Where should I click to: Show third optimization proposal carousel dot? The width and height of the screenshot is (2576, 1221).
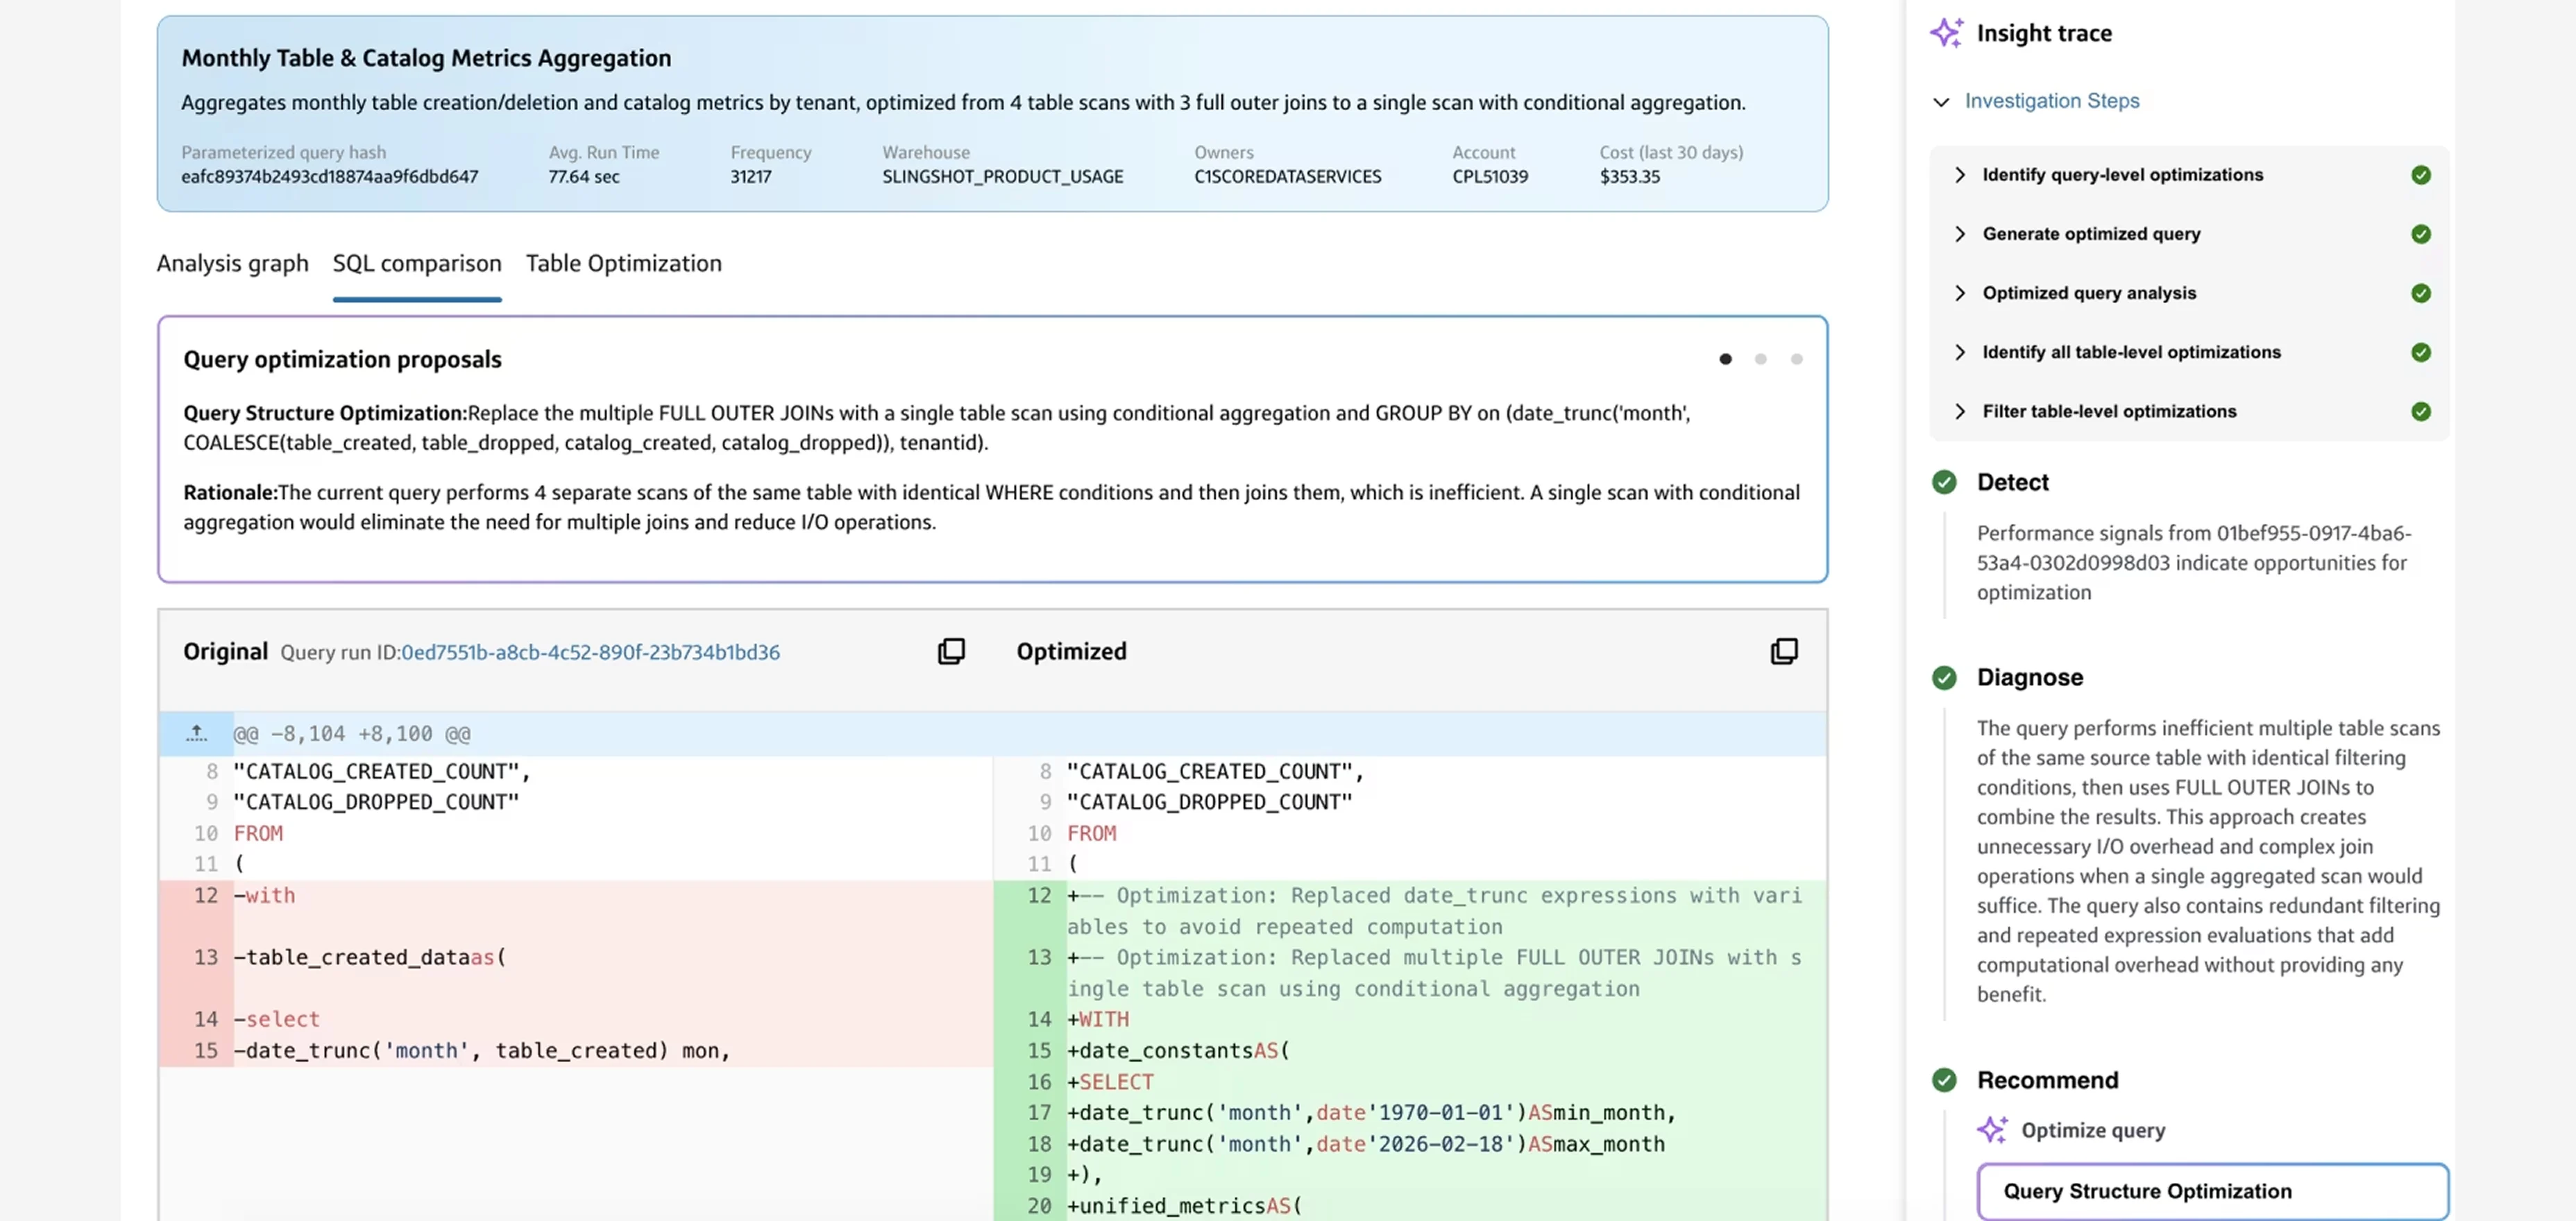pos(1797,359)
